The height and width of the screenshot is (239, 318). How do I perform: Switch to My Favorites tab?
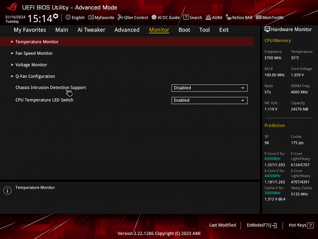pos(30,30)
